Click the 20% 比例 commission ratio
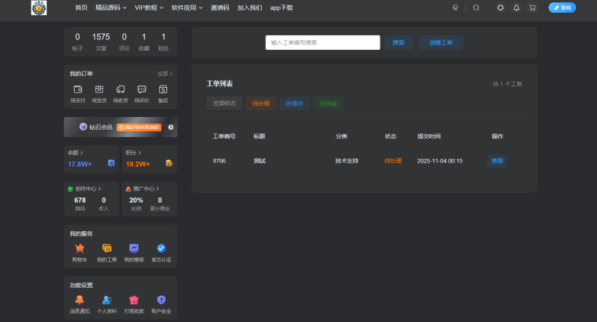Screen dimensions: 597x322 pos(136,203)
